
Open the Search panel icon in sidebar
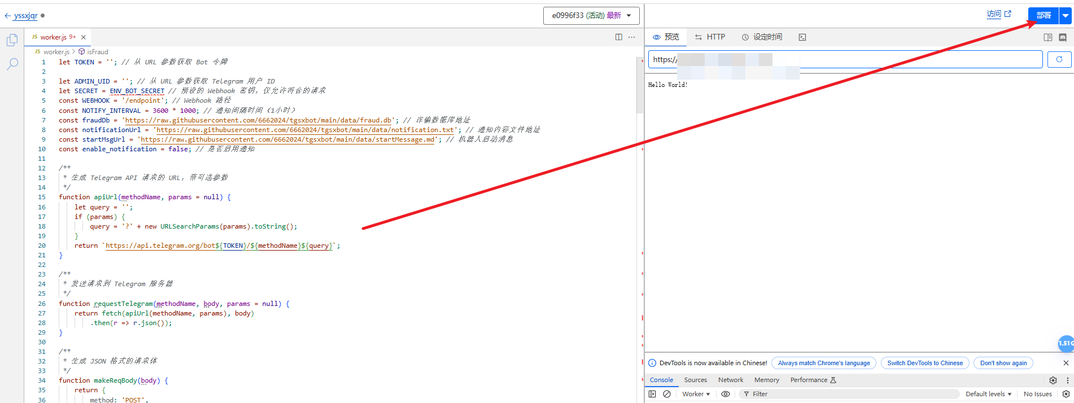point(12,64)
